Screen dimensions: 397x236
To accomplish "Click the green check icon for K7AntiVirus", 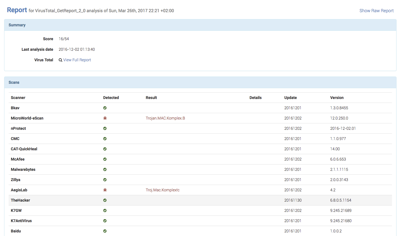I will tap(105, 221).
